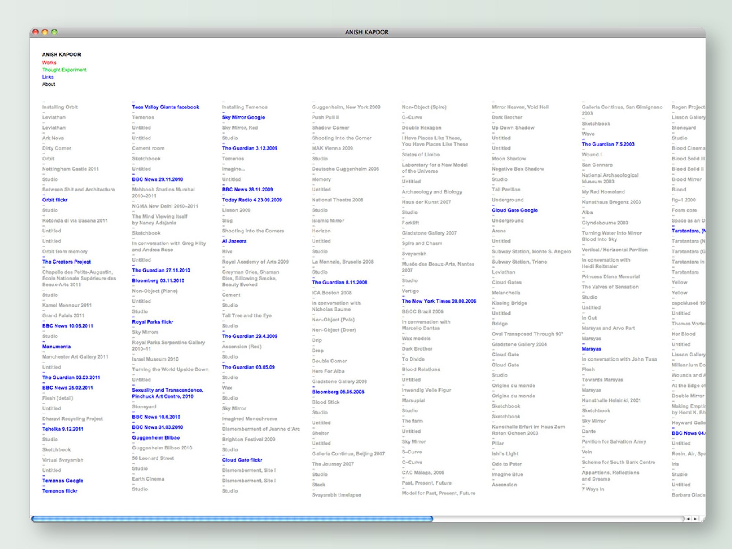Select the Sky Mirror, Red entry

pyautogui.click(x=240, y=128)
